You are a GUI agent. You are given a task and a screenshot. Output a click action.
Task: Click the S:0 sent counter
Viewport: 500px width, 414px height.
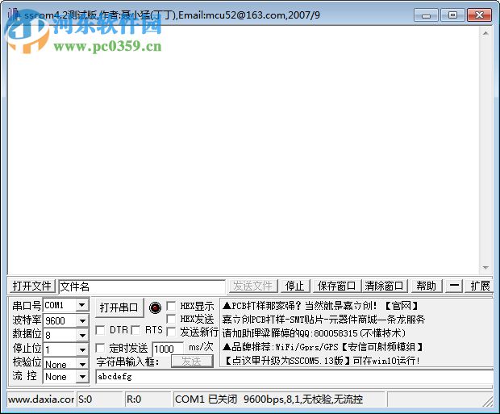[100, 399]
